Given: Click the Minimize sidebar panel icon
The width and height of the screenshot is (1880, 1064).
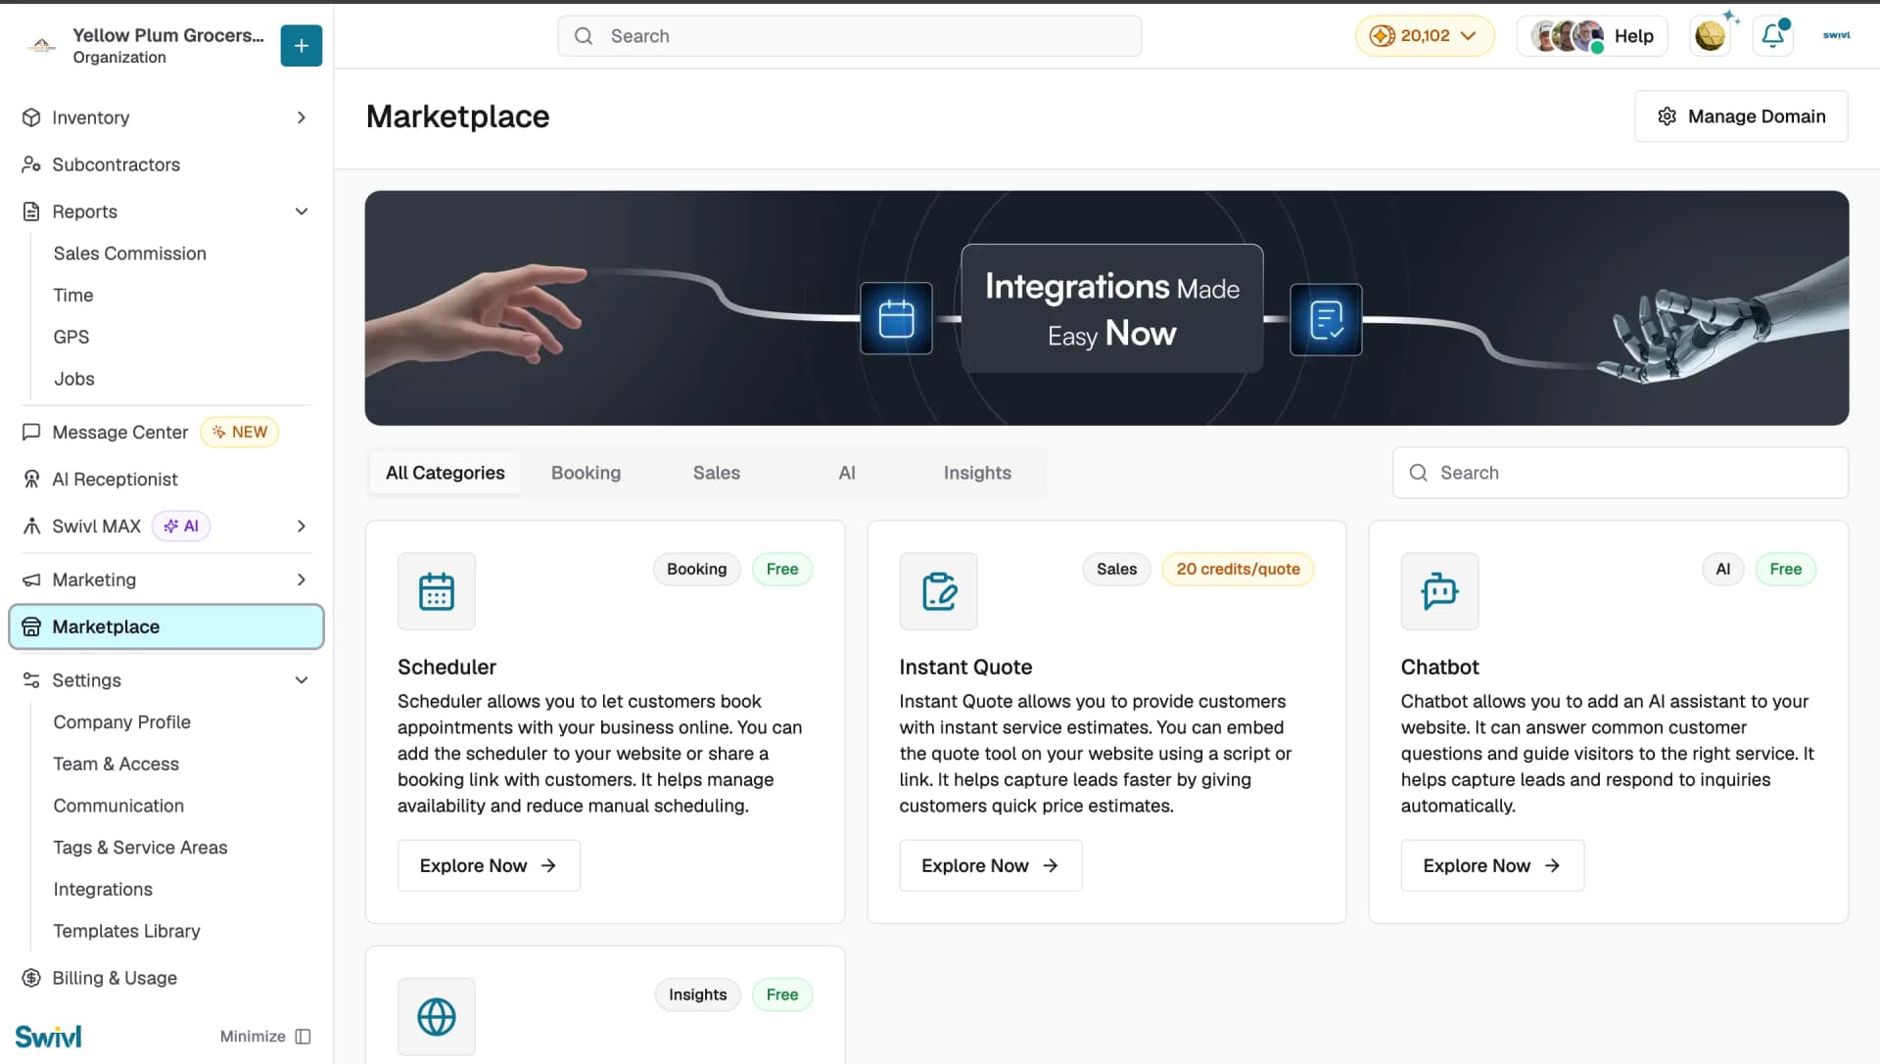Looking at the screenshot, I should point(303,1037).
